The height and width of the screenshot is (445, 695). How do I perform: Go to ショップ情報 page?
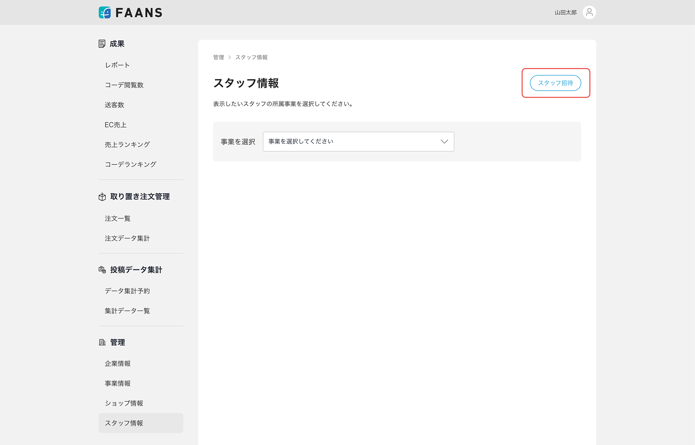[124, 403]
